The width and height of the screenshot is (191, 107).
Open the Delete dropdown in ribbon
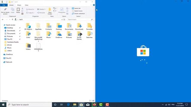click(x=45, y=9)
